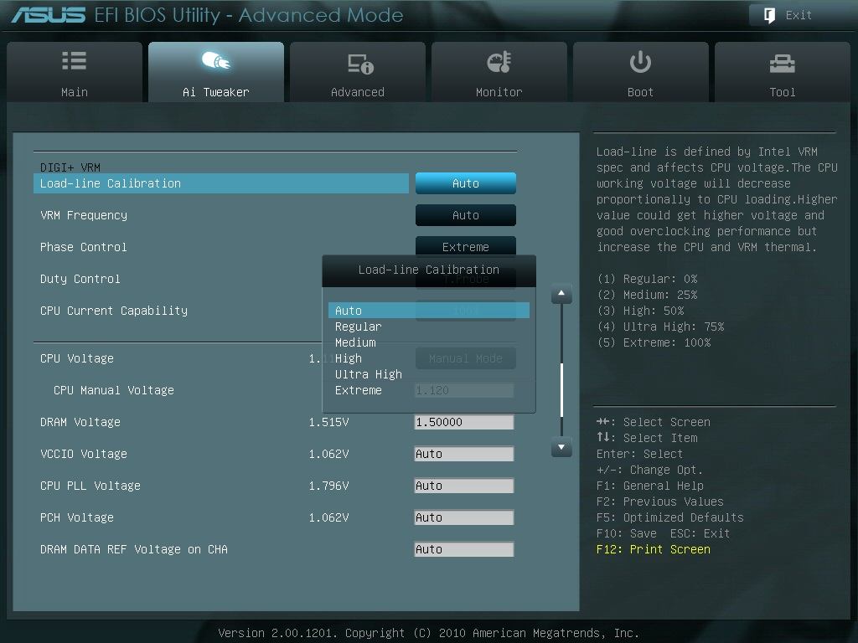Select the PCH Voltage row label
The height and width of the screenshot is (643, 858).
pos(77,517)
